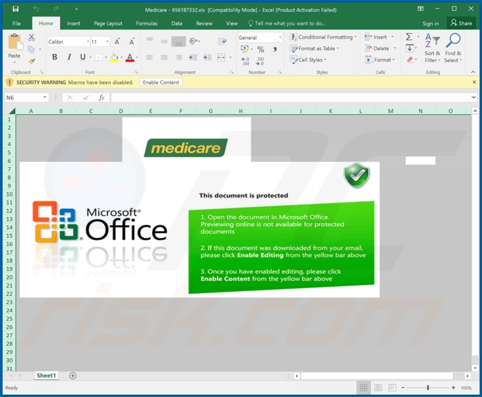
Task: Click the Name Box showing N6
Action: click(x=26, y=98)
